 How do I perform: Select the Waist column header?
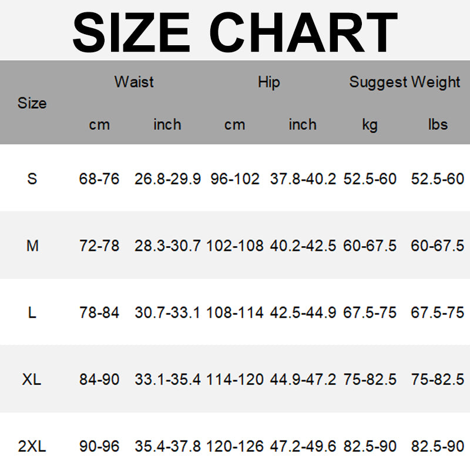pyautogui.click(x=134, y=82)
